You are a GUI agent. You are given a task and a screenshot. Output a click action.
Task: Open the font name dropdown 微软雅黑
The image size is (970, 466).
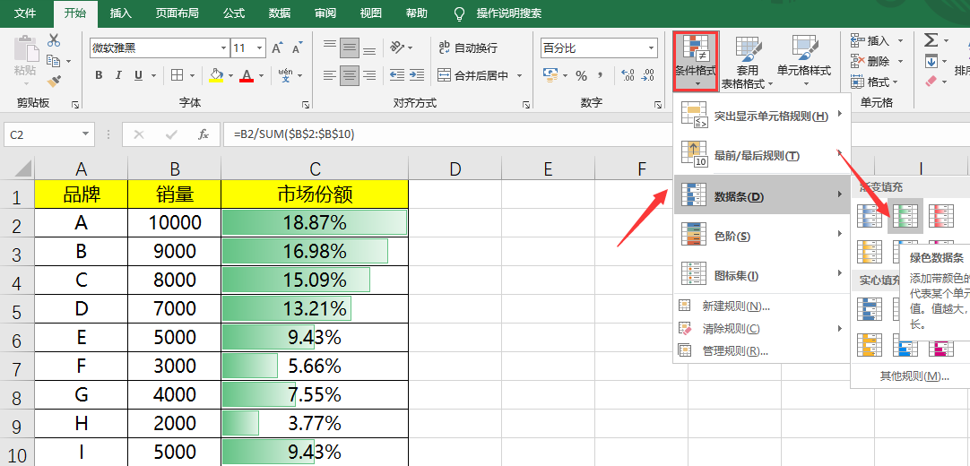point(224,47)
